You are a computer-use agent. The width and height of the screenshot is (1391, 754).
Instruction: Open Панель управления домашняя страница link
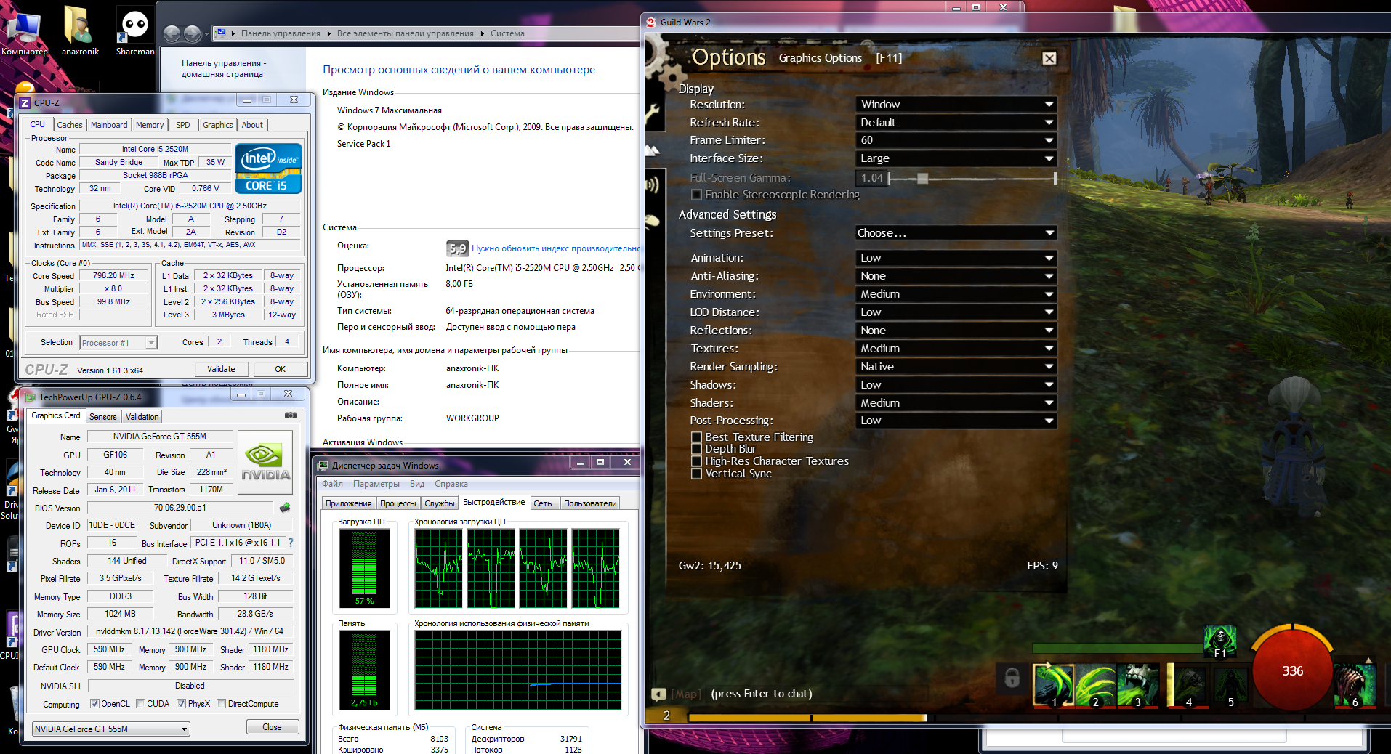(x=224, y=68)
